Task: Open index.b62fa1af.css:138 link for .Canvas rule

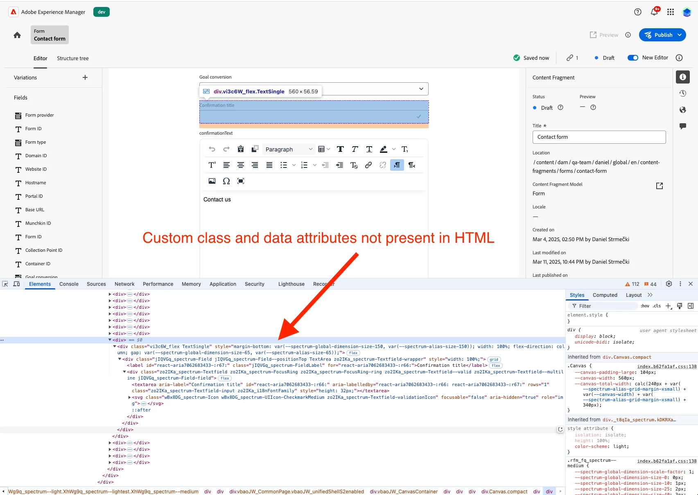Action: [667, 366]
